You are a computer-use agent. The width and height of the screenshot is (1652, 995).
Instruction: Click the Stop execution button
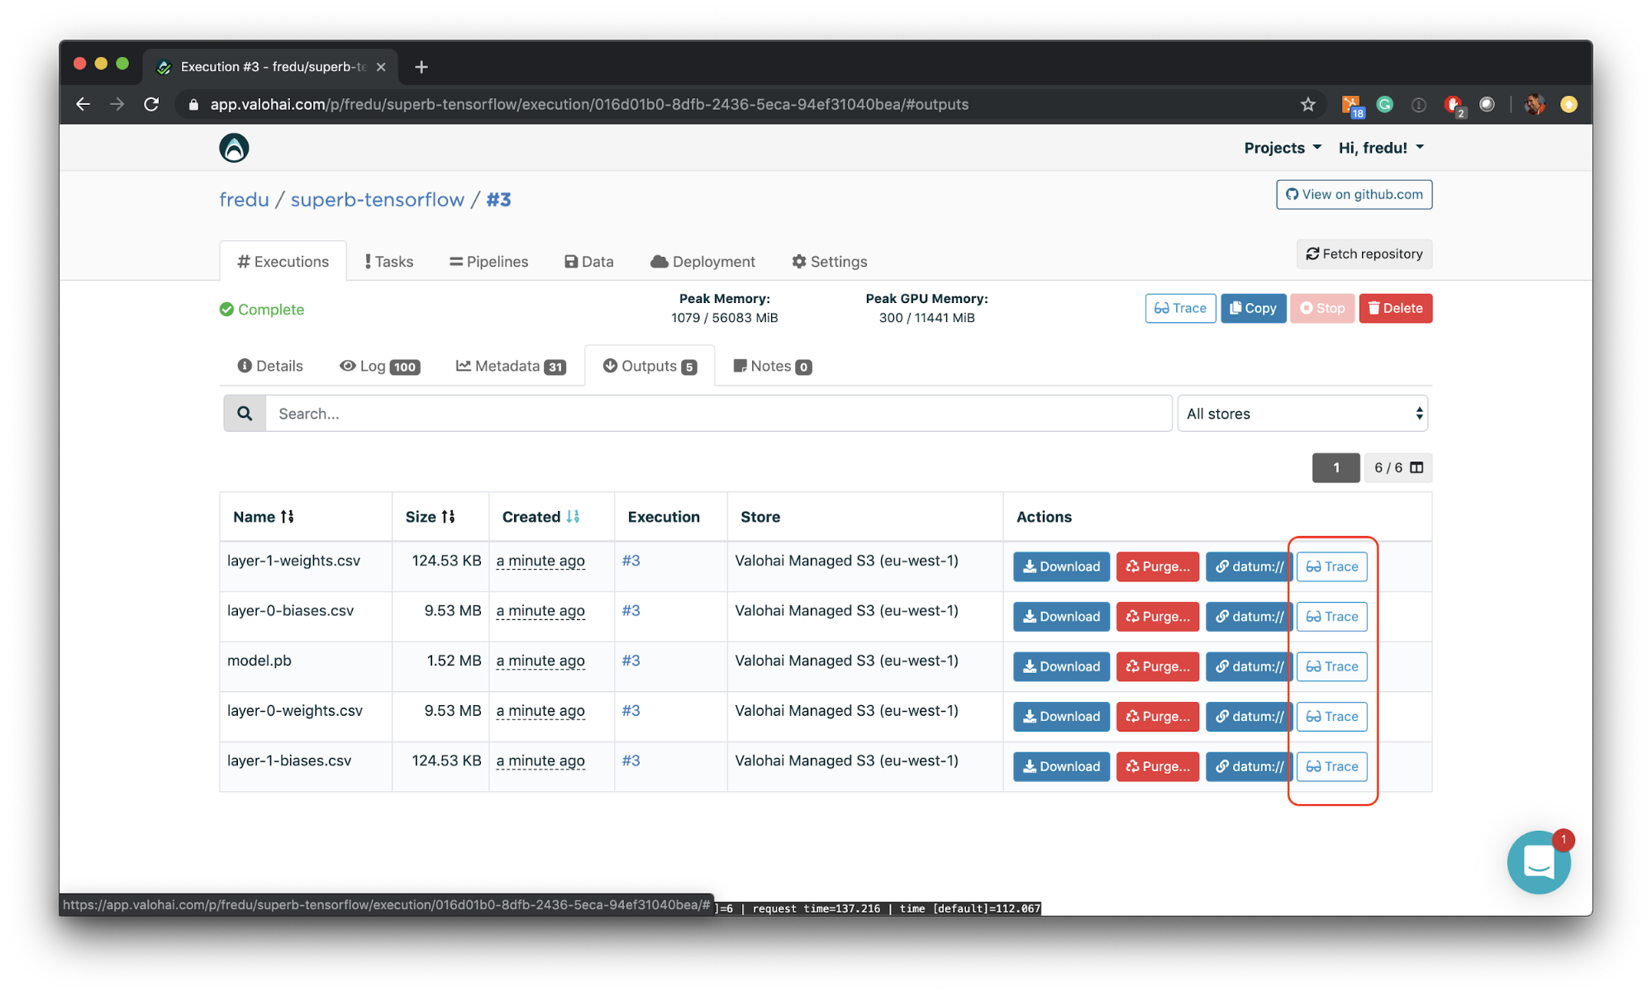click(x=1322, y=308)
